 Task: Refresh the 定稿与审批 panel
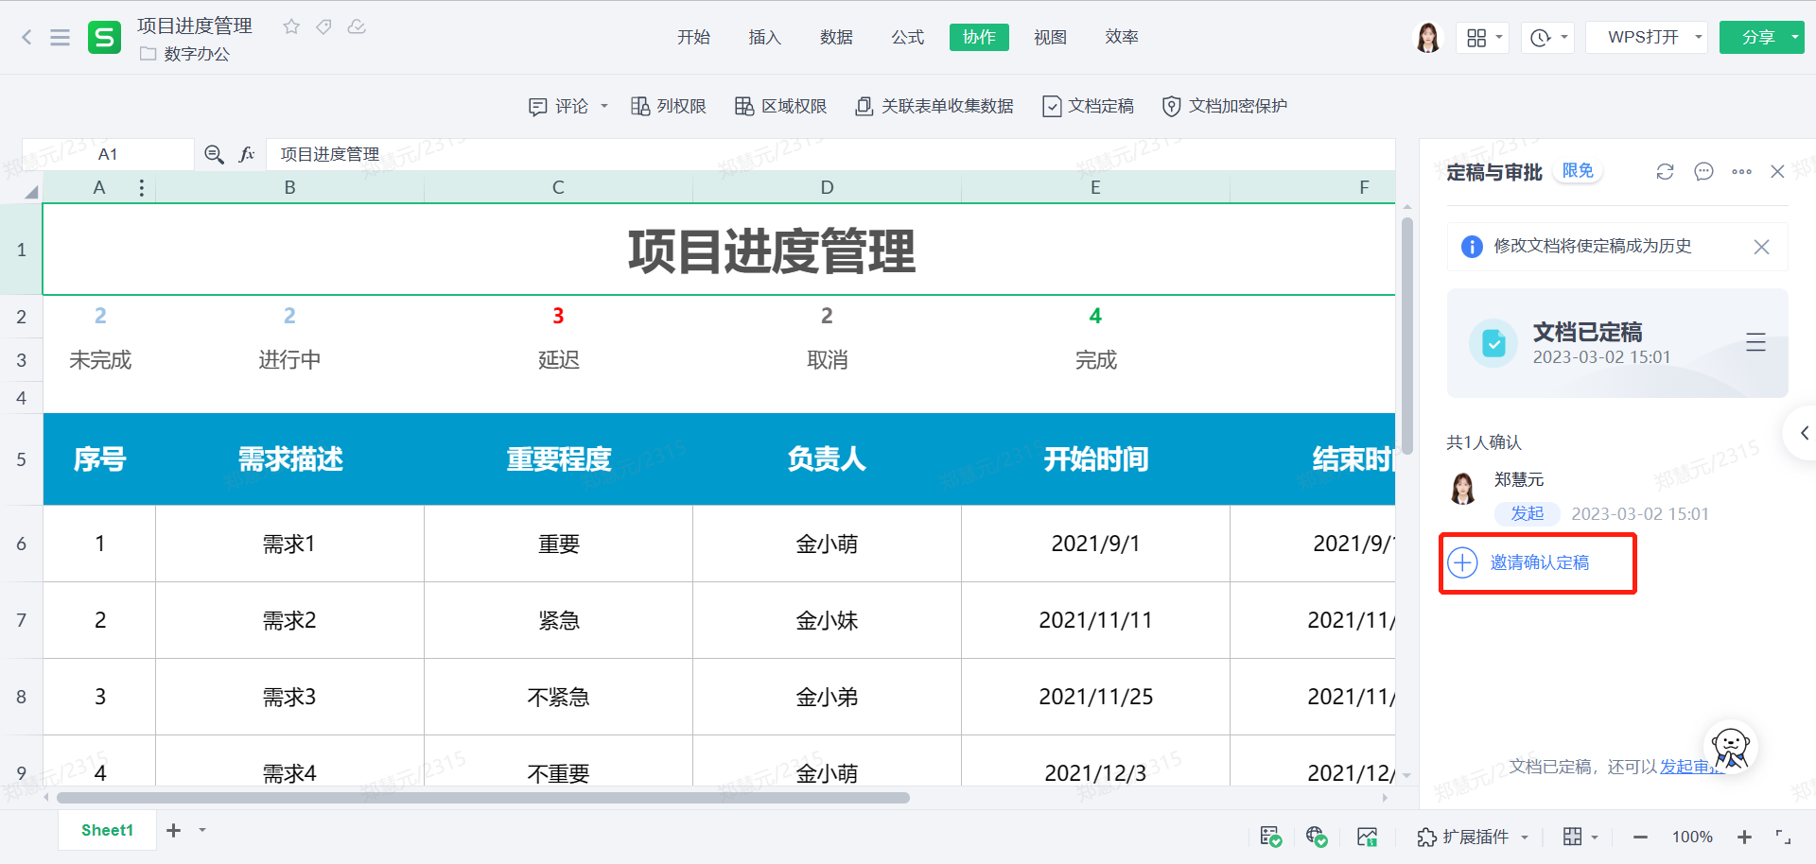pyautogui.click(x=1665, y=171)
